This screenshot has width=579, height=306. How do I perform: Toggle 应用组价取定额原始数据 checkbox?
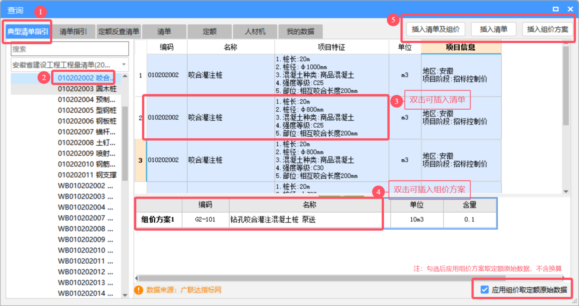[484, 290]
